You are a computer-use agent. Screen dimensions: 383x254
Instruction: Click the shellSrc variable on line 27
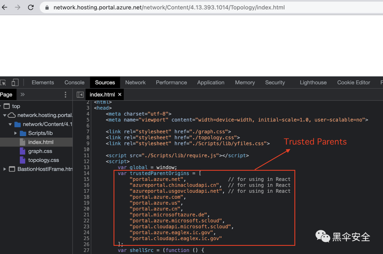pyautogui.click(x=141, y=250)
